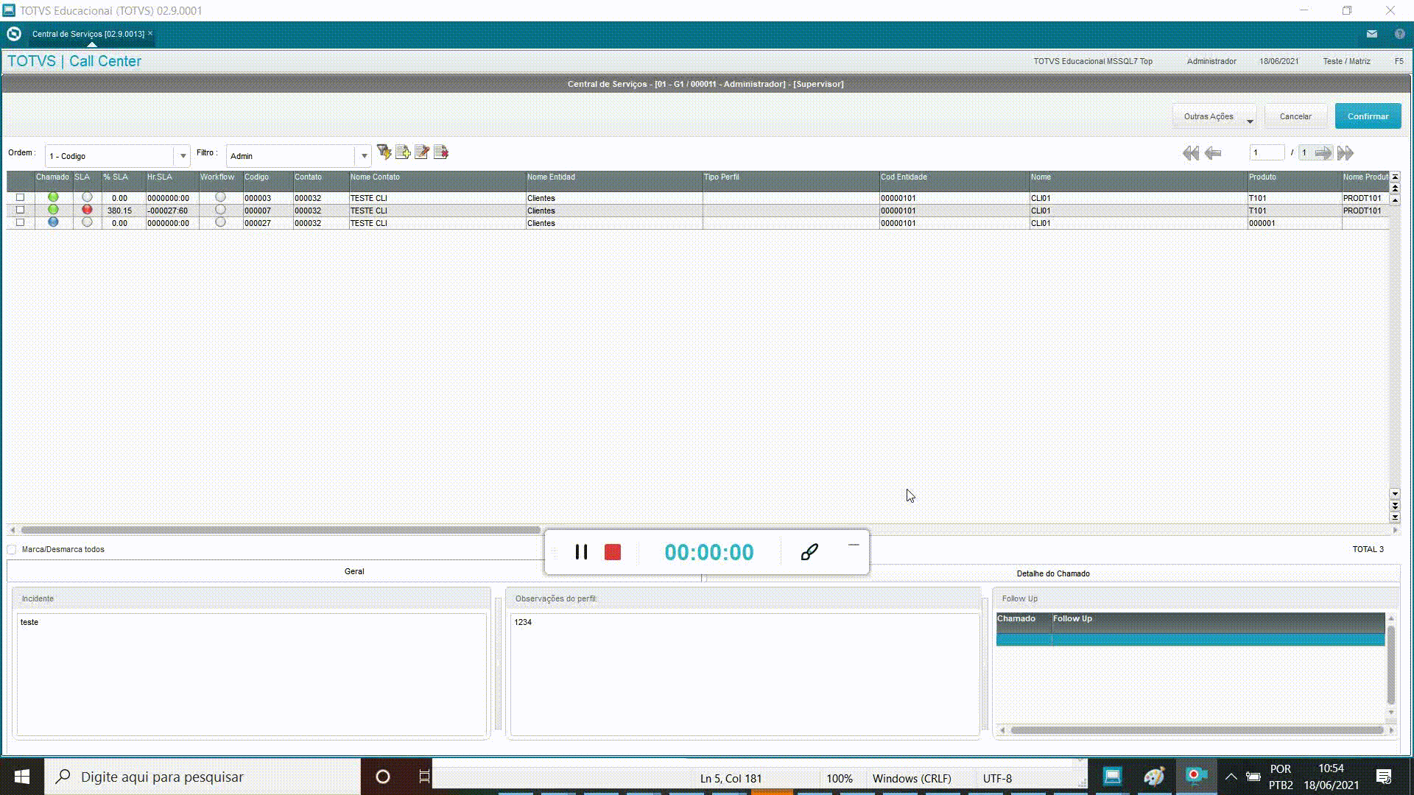
Task: Open the Ordem dropdown
Action: (x=183, y=156)
